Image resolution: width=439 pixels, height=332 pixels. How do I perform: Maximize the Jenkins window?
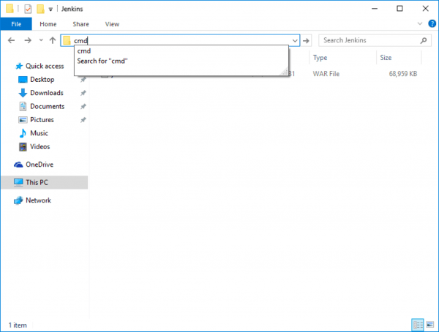point(399,9)
